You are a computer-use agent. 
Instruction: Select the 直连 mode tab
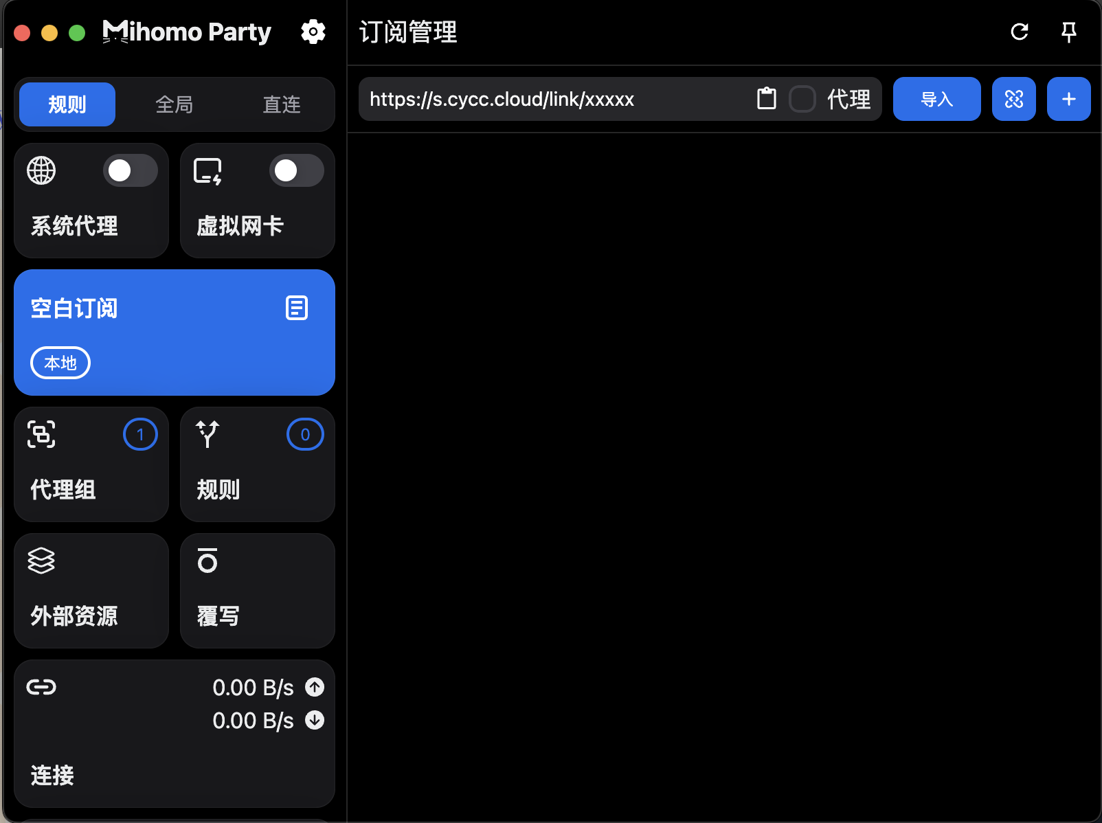(282, 104)
